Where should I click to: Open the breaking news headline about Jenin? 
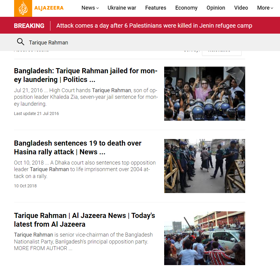click(154, 26)
